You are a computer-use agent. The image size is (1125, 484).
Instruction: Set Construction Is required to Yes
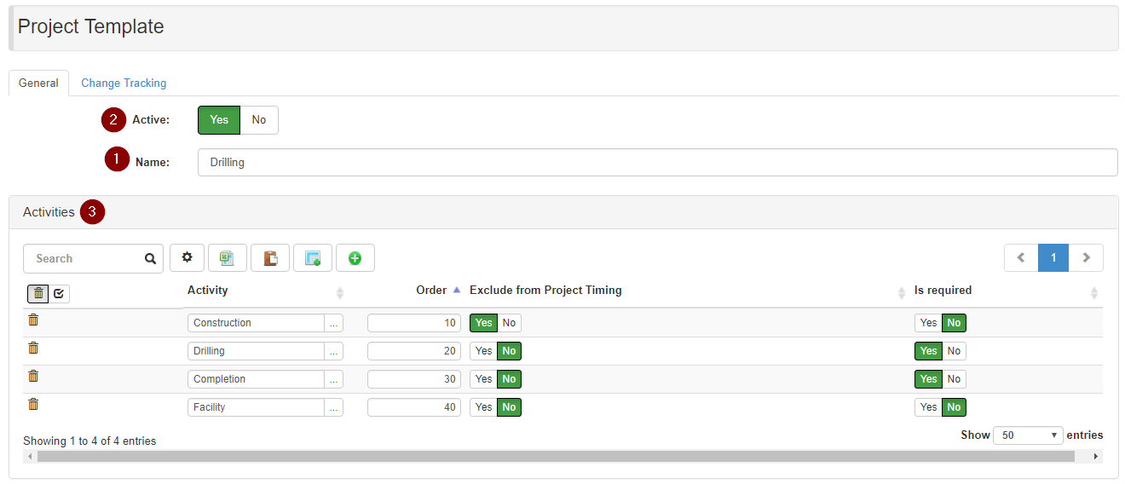click(928, 323)
